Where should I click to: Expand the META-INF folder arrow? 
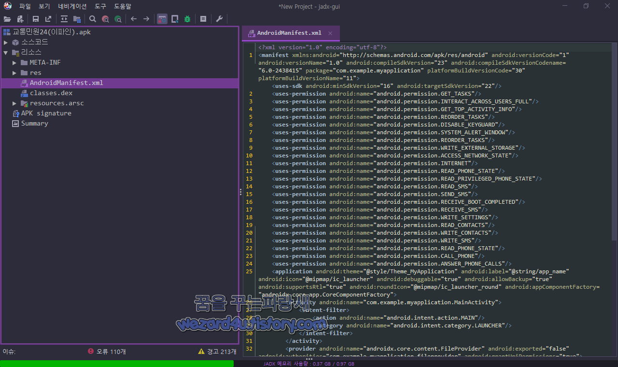tap(14, 63)
